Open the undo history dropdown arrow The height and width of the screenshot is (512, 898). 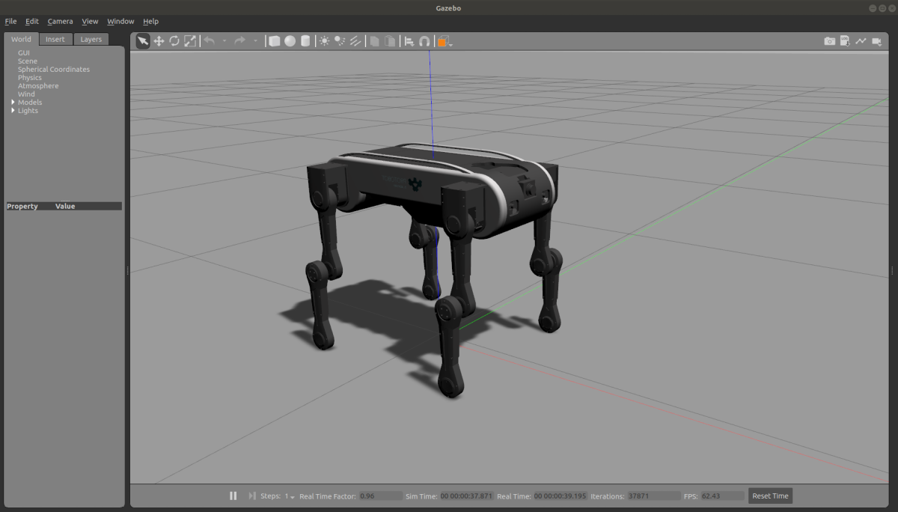pyautogui.click(x=224, y=41)
